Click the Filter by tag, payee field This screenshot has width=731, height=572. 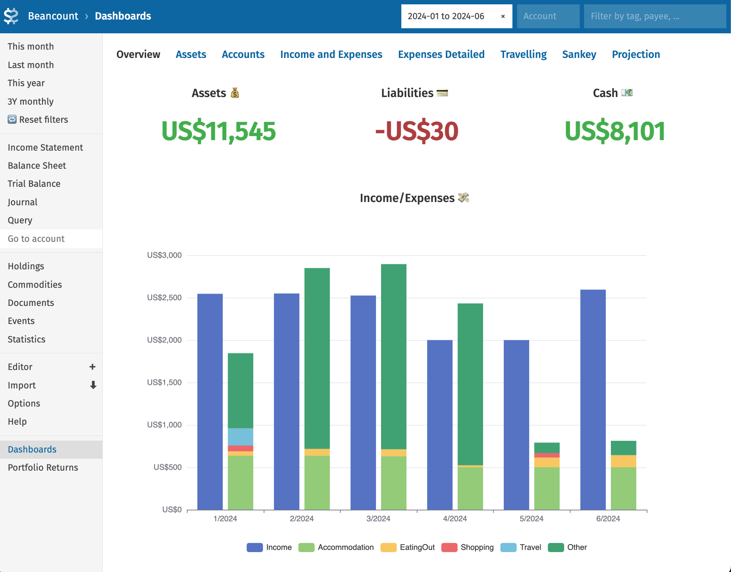click(x=655, y=16)
